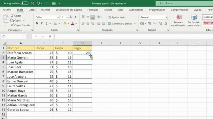This screenshot has height=119, width=213.
Task: Apply the red font color A
Action: coord(73,23)
